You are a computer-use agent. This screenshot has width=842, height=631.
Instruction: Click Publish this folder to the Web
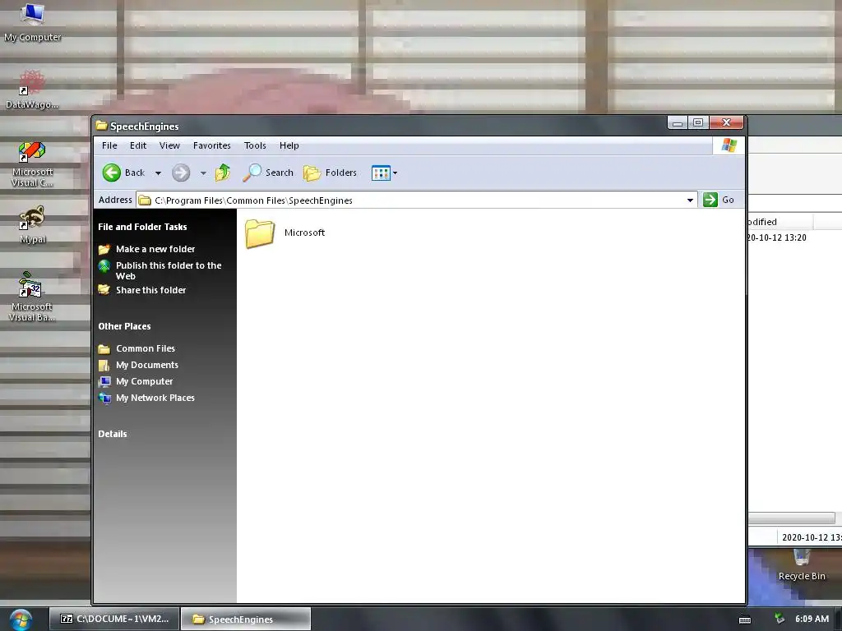169,270
